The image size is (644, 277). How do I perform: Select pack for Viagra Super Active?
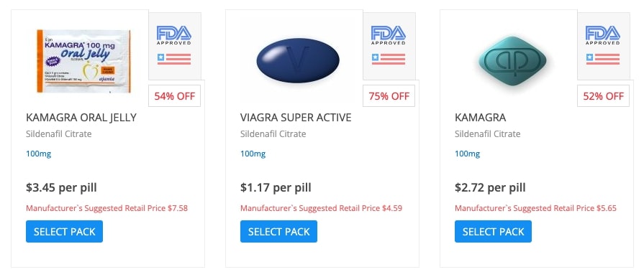[279, 232]
